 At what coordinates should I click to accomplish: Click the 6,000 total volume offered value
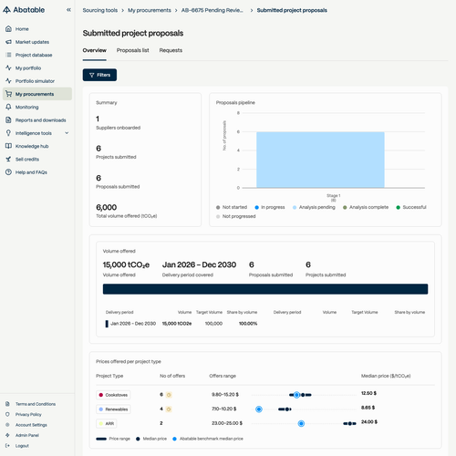[x=107, y=207]
